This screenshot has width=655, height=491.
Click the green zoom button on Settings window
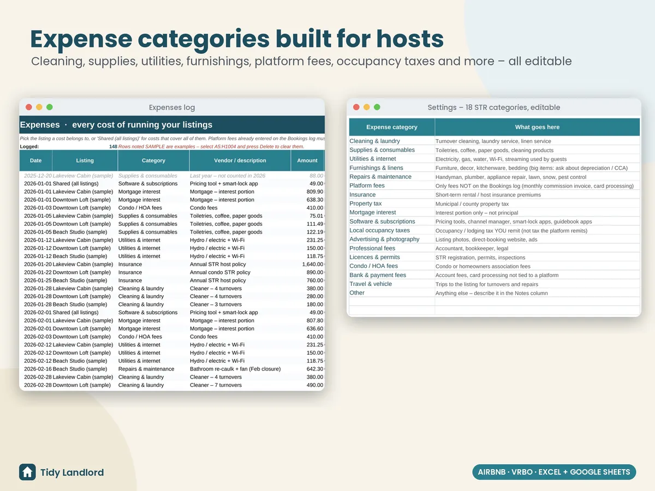click(377, 107)
